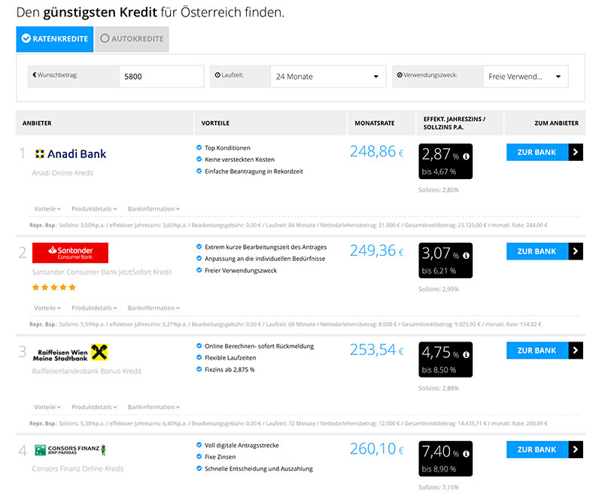The height and width of the screenshot is (501, 602).
Task: Click the 249,36 € monthly rate
Action: pos(377,250)
